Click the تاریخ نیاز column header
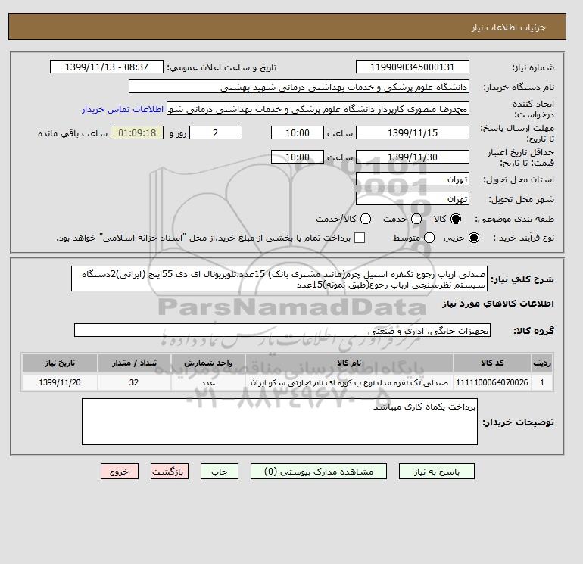Image resolution: width=583 pixels, height=564 pixels. pyautogui.click(x=60, y=363)
